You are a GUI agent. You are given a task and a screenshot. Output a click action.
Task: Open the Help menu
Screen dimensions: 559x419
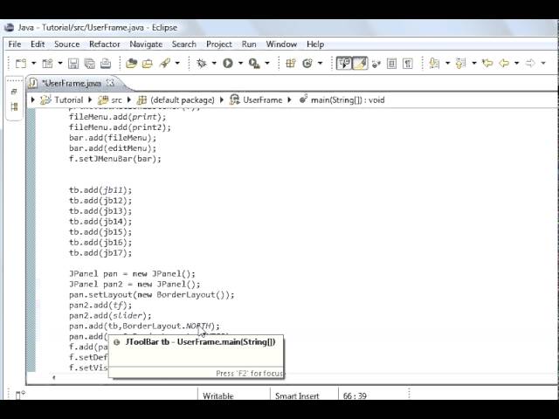(315, 45)
